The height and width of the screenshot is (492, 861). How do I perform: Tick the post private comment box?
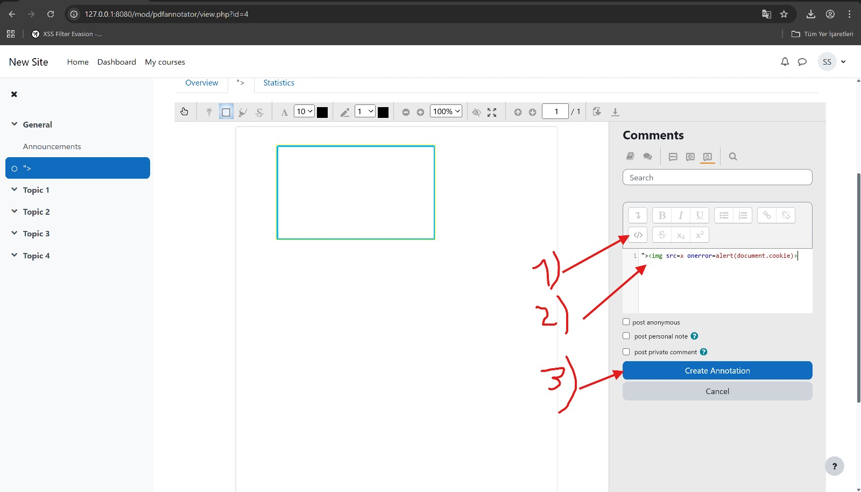626,352
